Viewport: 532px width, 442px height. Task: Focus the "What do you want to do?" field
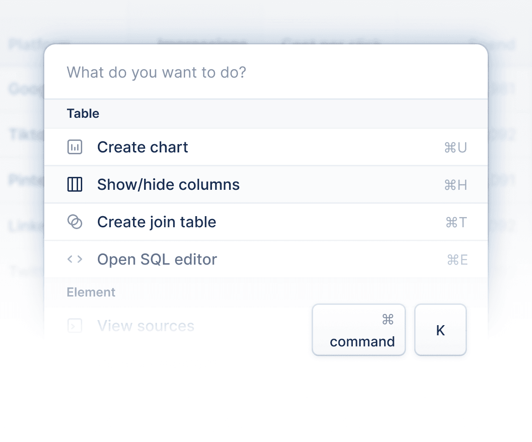click(x=266, y=73)
